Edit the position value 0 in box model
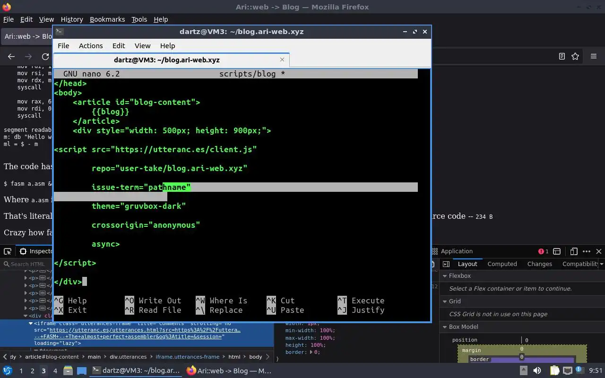This screenshot has width=605, height=378. (527, 340)
